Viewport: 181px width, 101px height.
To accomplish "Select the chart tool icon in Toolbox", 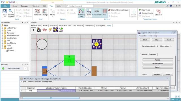I will coord(39,30).
